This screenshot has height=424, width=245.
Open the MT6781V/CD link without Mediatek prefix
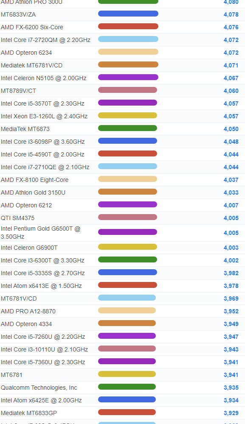(19, 298)
